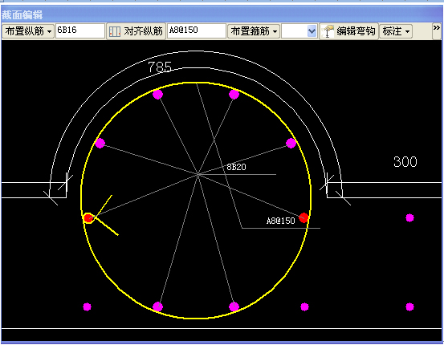Click the top-left magenta rebar point

click(x=157, y=94)
